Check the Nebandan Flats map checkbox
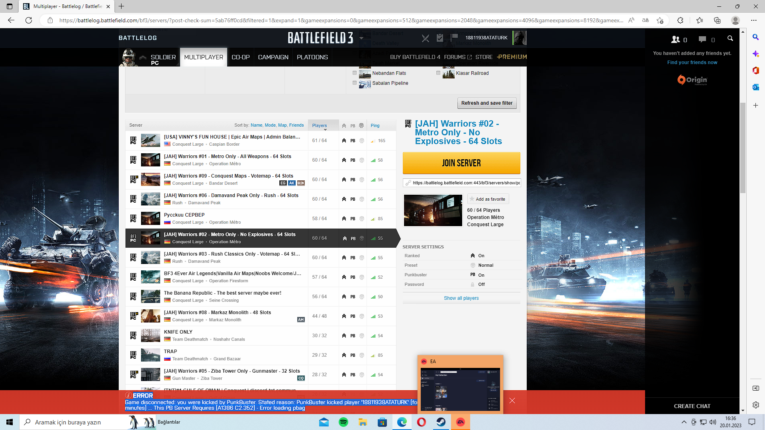 coord(355,73)
